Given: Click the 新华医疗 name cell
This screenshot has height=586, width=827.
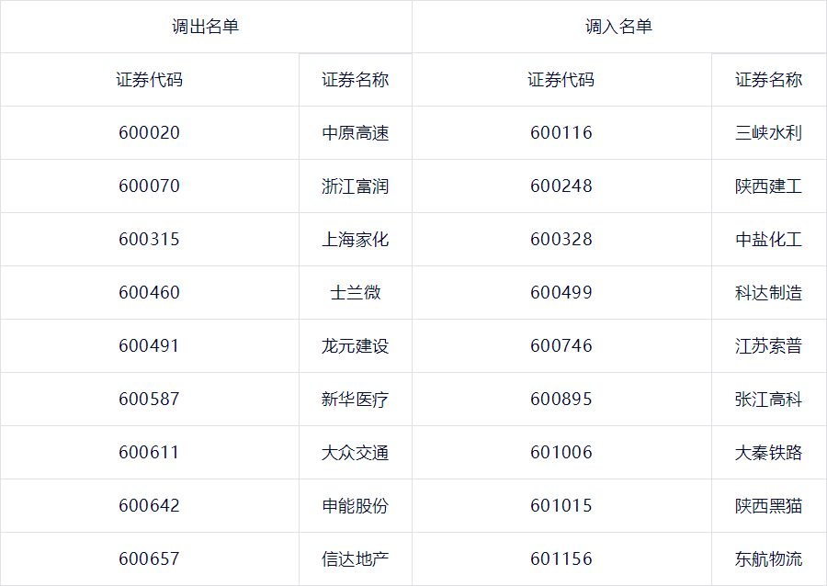Looking at the screenshot, I should click(356, 399).
